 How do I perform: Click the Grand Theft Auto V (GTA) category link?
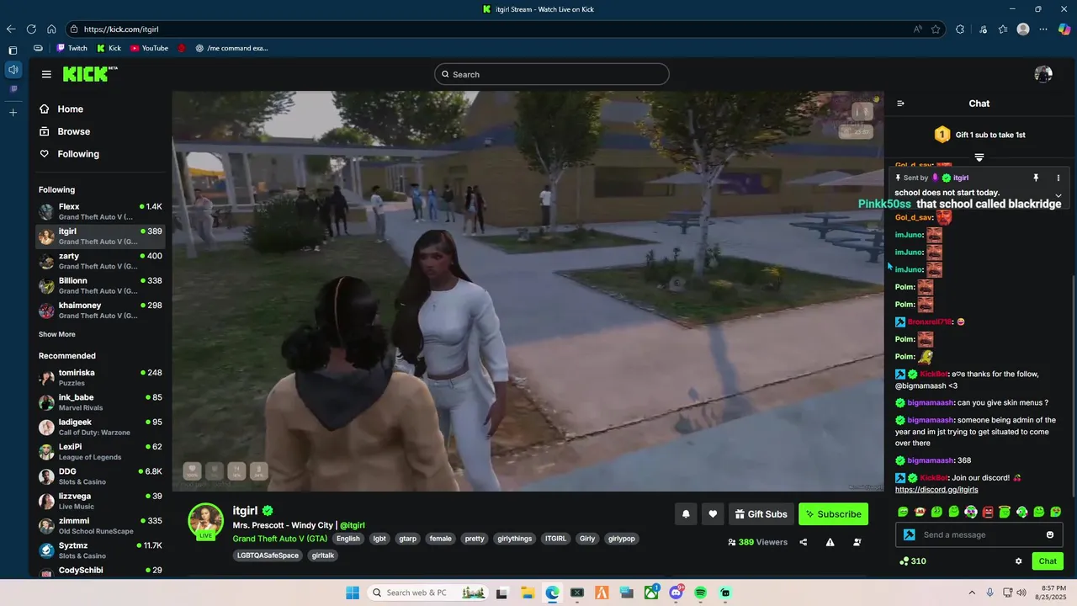(280, 539)
